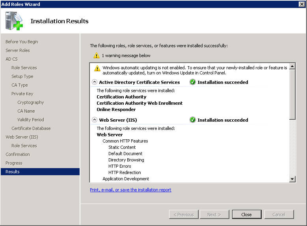Image resolution: width=307 pixels, height=226 pixels.
Task: Click the green check icon for Web Server (IIS)
Action: point(193,120)
